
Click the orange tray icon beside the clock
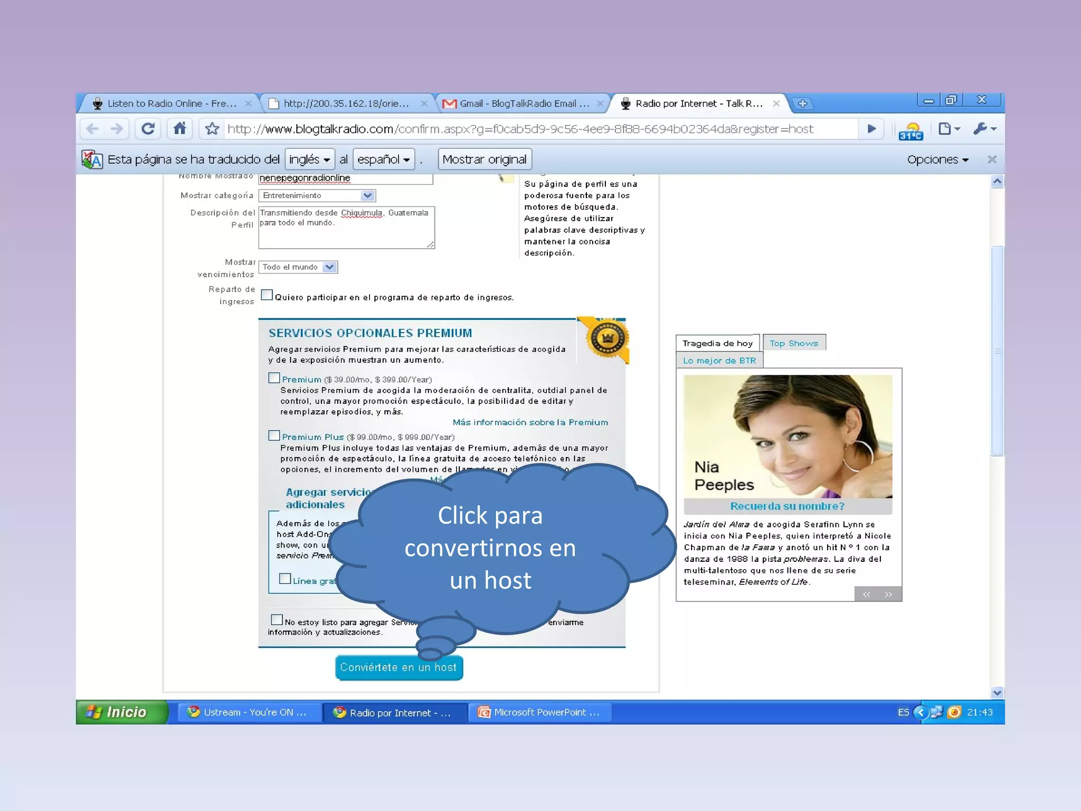click(954, 712)
